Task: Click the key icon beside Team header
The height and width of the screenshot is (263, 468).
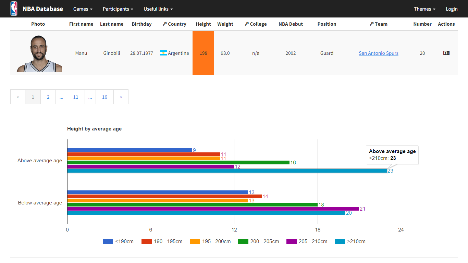Action: point(371,24)
